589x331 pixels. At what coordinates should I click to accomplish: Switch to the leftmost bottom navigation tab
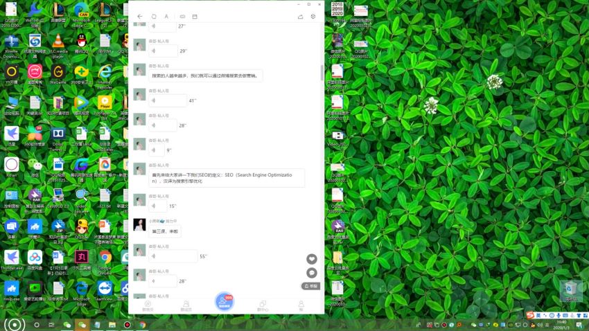[147, 305]
